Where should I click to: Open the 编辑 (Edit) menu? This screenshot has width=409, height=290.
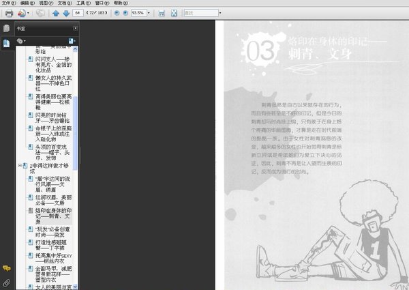[x=27, y=3]
